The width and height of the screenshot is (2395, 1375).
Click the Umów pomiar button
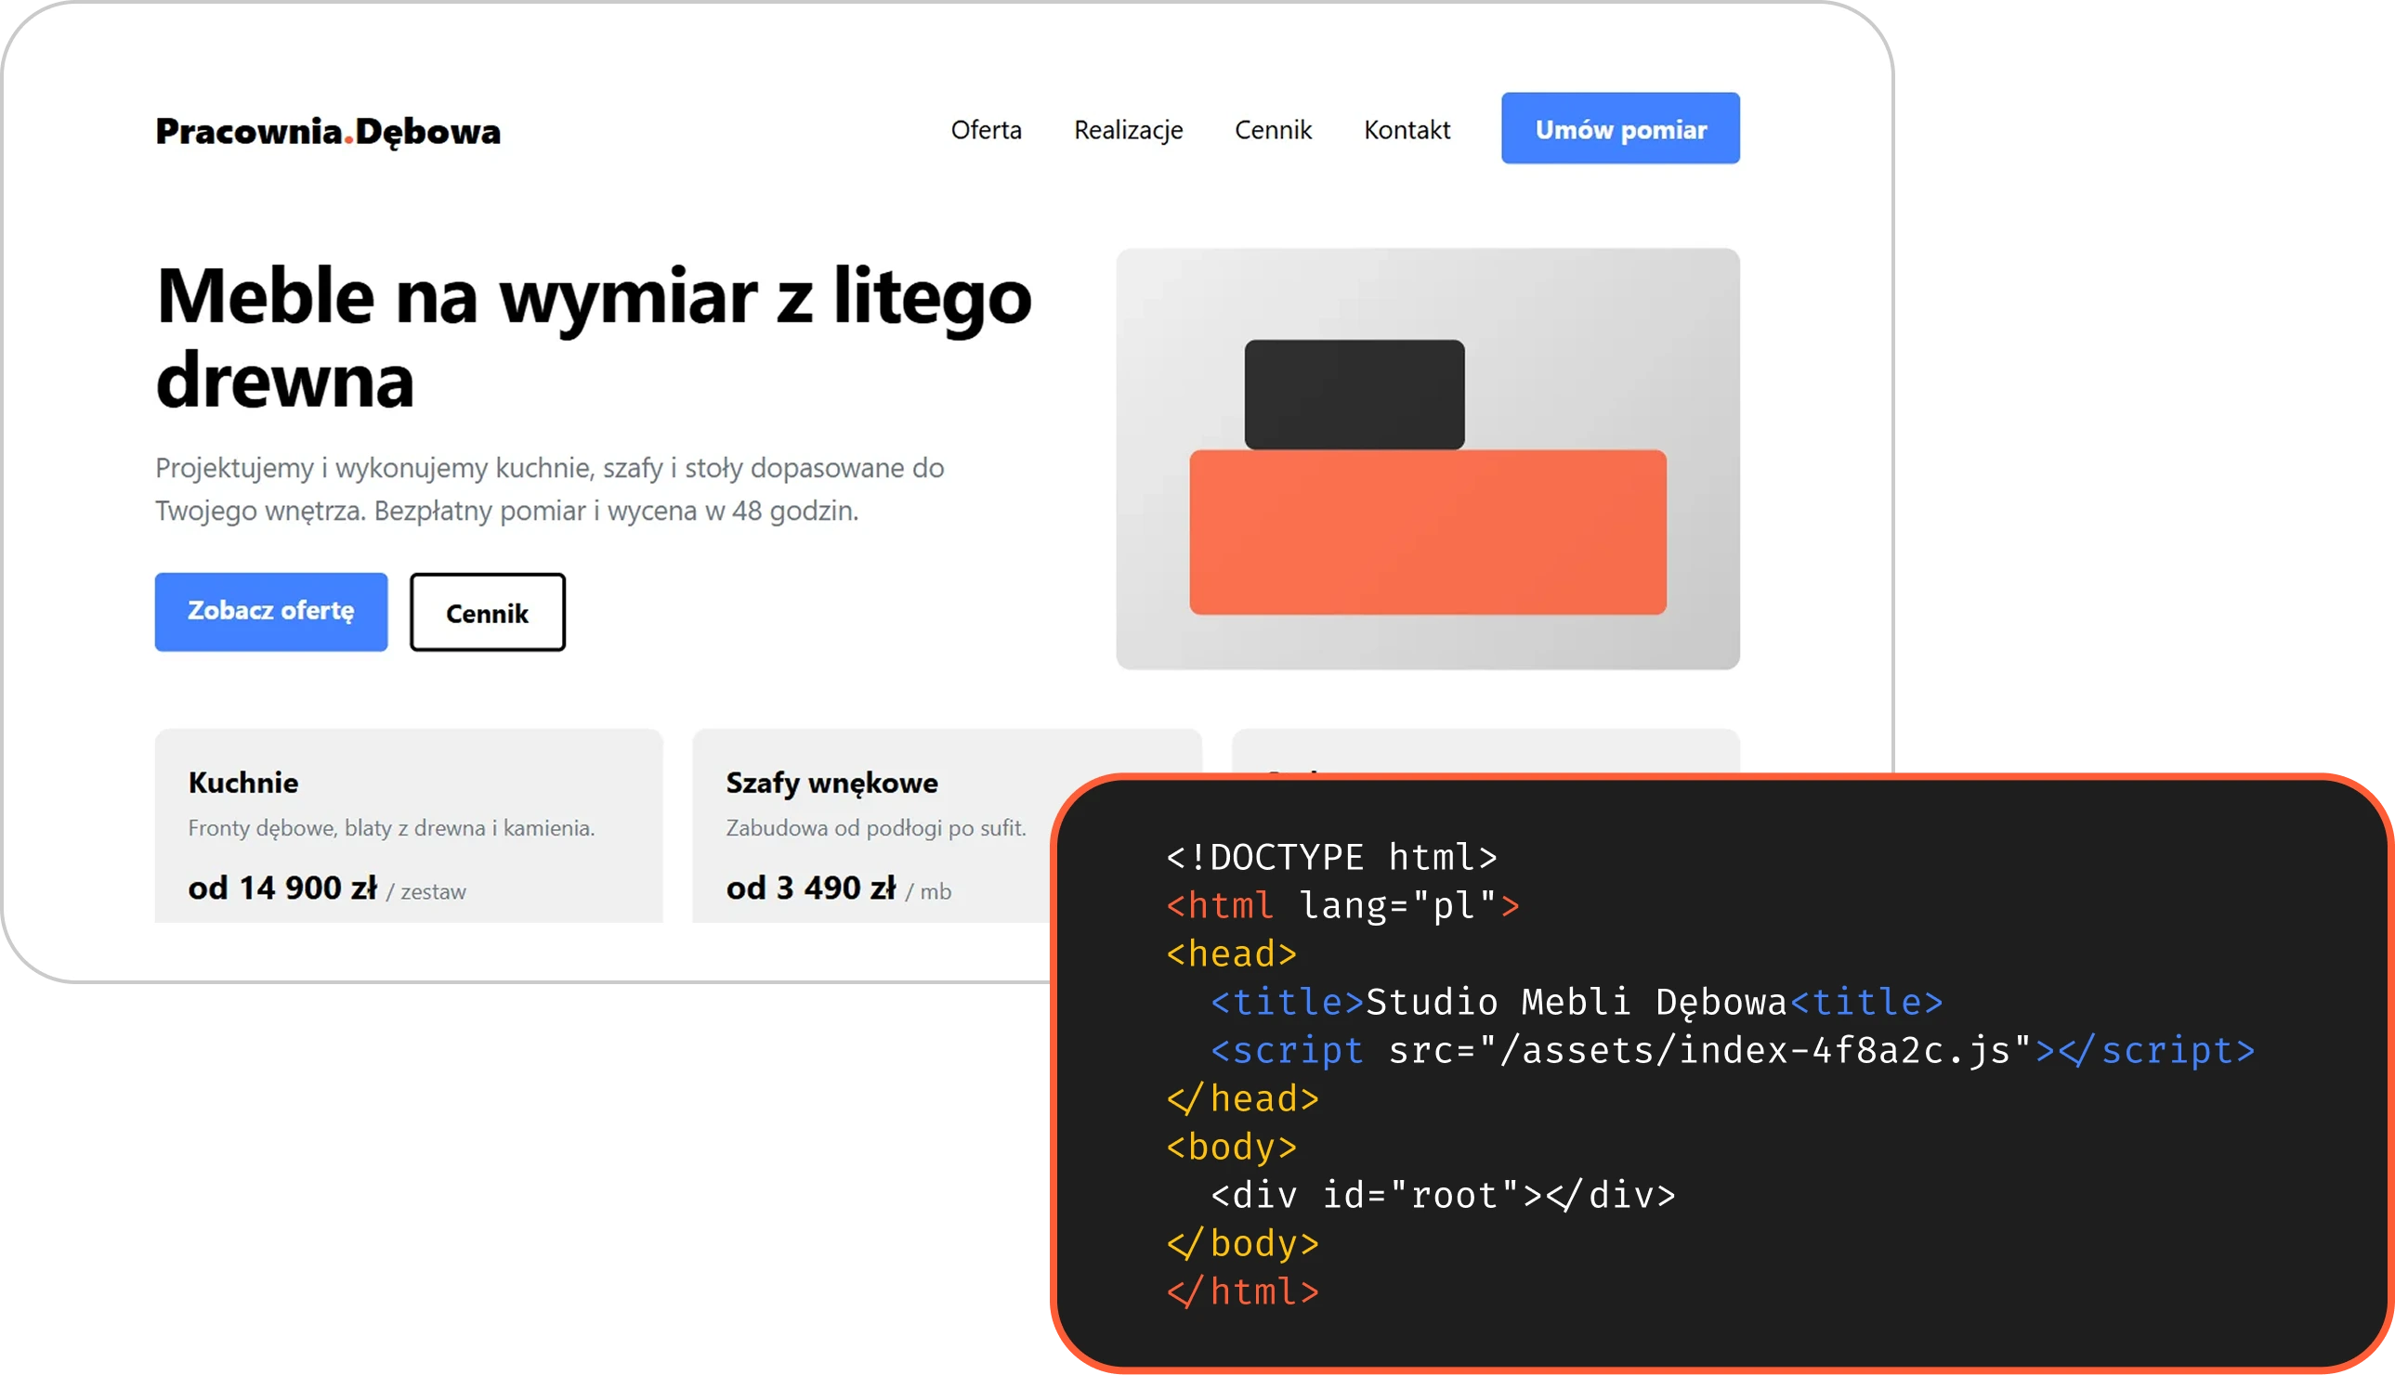(x=1619, y=128)
